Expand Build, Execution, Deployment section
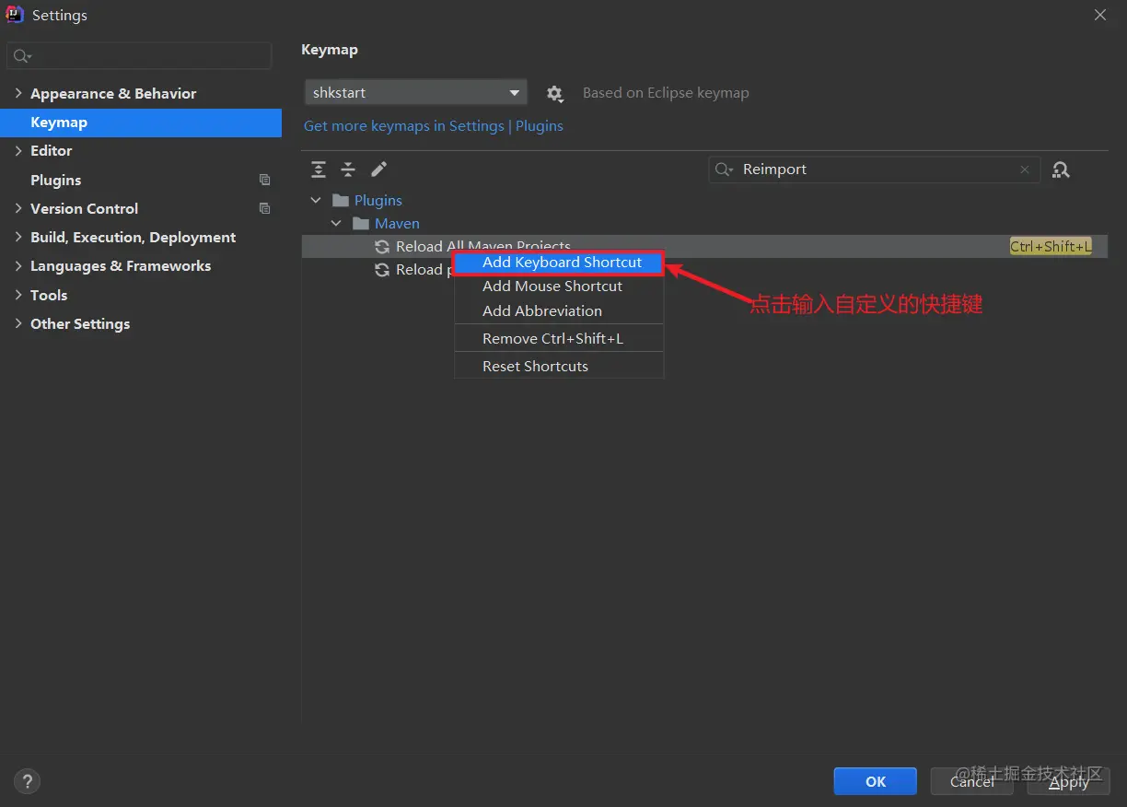1127x807 pixels. point(17,237)
